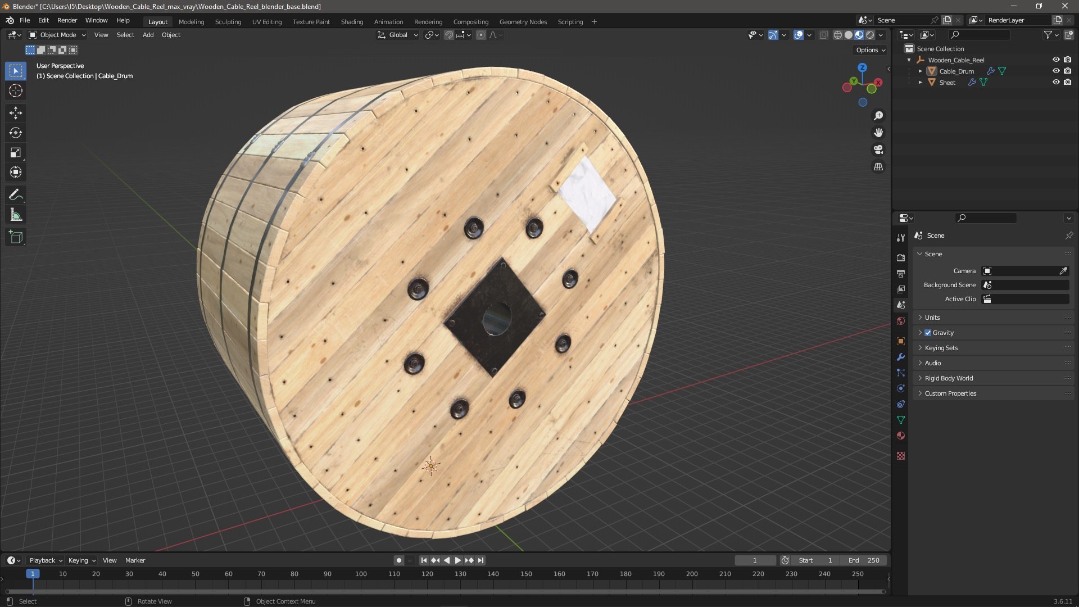Image resolution: width=1079 pixels, height=607 pixels.
Task: Switch to Wireframe viewport shading
Action: coord(838,35)
